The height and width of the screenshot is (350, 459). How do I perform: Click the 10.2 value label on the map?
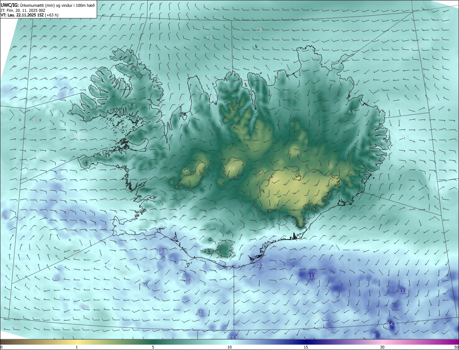coord(317,317)
